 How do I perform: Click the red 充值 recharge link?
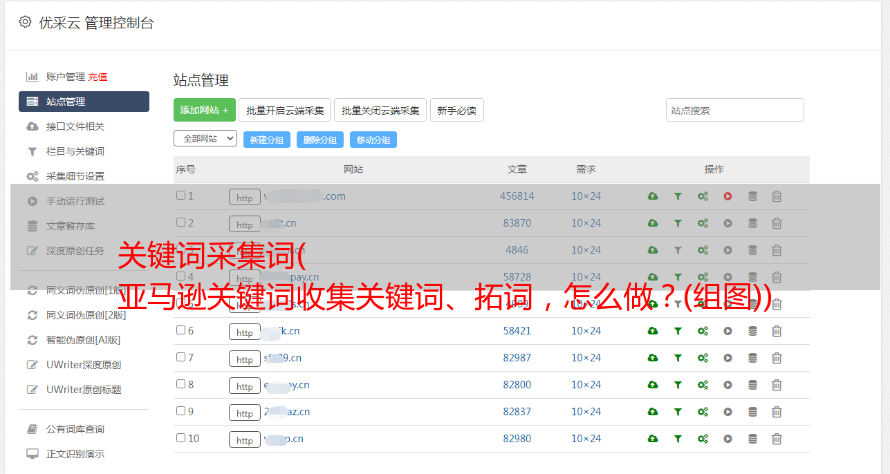pos(98,77)
